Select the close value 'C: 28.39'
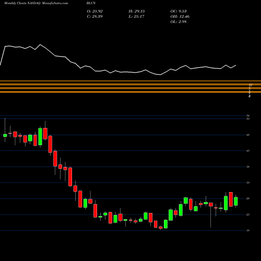261x261 pixels. tap(94, 17)
